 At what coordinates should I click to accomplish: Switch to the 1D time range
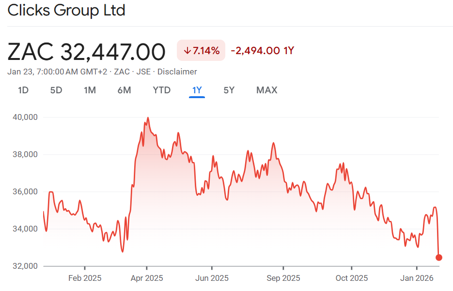click(23, 90)
